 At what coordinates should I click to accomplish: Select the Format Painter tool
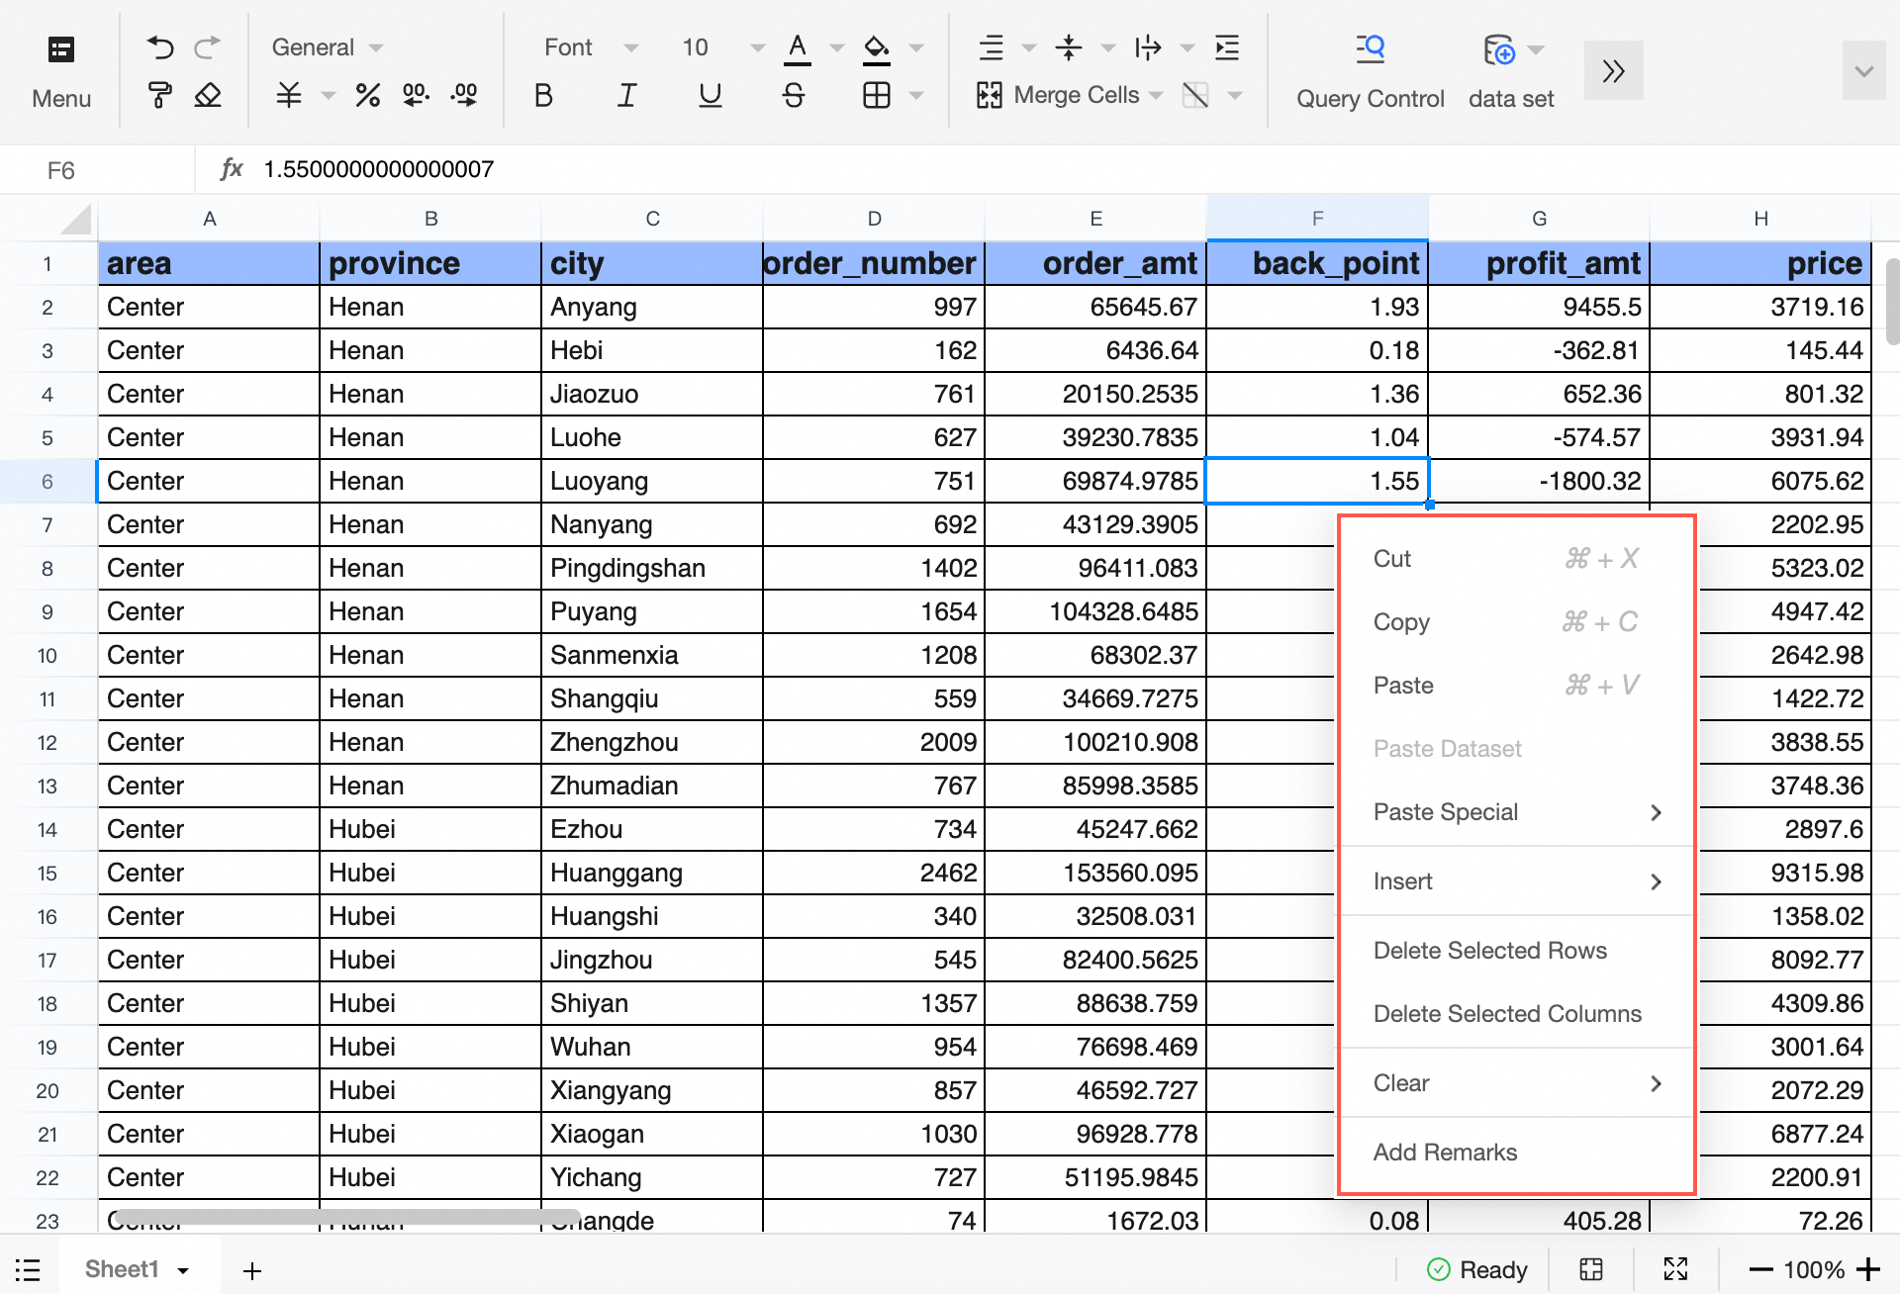(159, 95)
